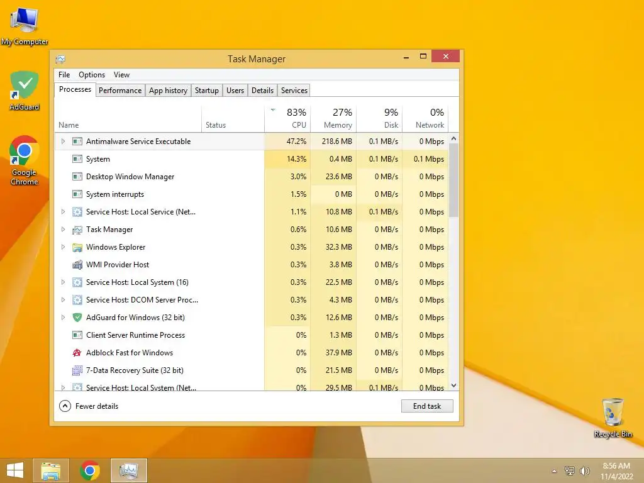Select the Google Chrome desktop shortcut
The image size is (644, 483).
(25, 160)
